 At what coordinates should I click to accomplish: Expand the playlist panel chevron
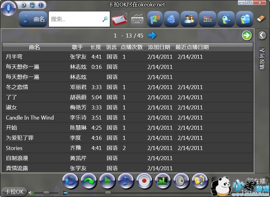[x=262, y=35]
